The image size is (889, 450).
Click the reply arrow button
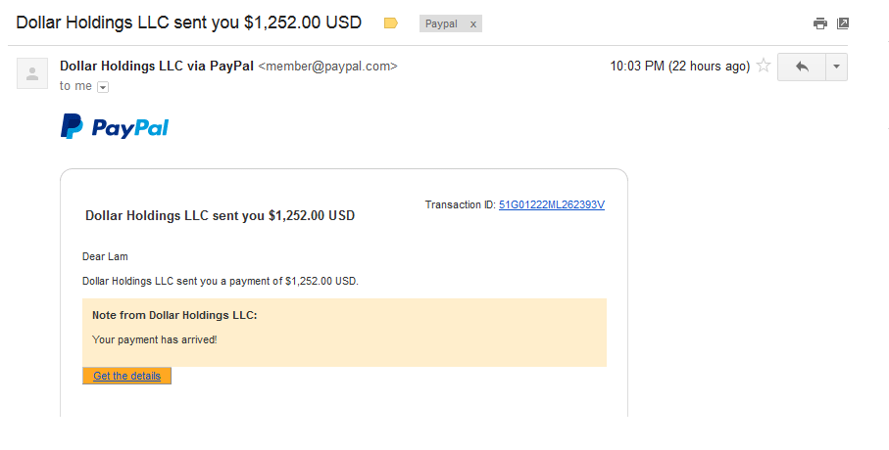coord(802,67)
